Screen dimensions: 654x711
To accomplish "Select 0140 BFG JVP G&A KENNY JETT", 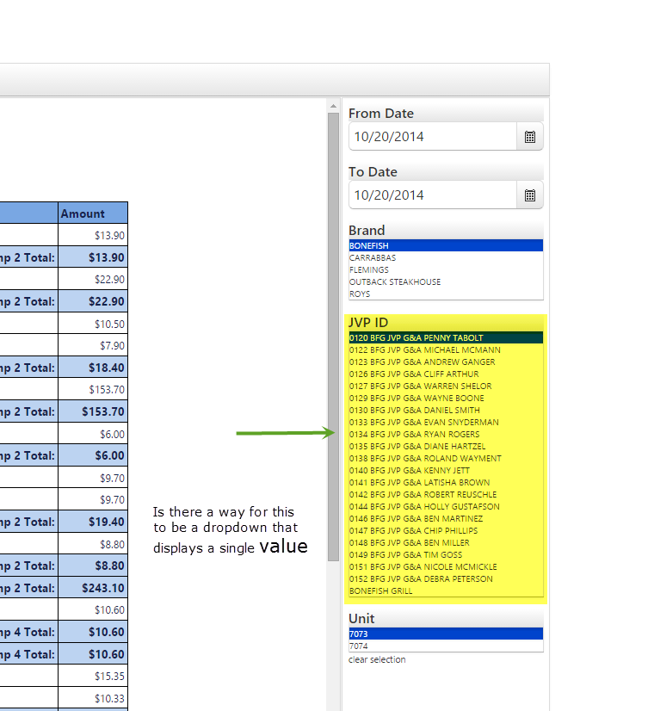I will pyautogui.click(x=446, y=470).
